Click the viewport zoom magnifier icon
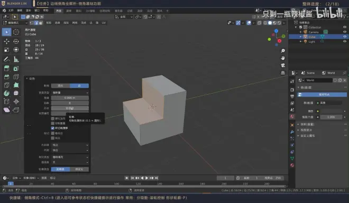Viewport: 349px width, 203px height. (x=283, y=51)
